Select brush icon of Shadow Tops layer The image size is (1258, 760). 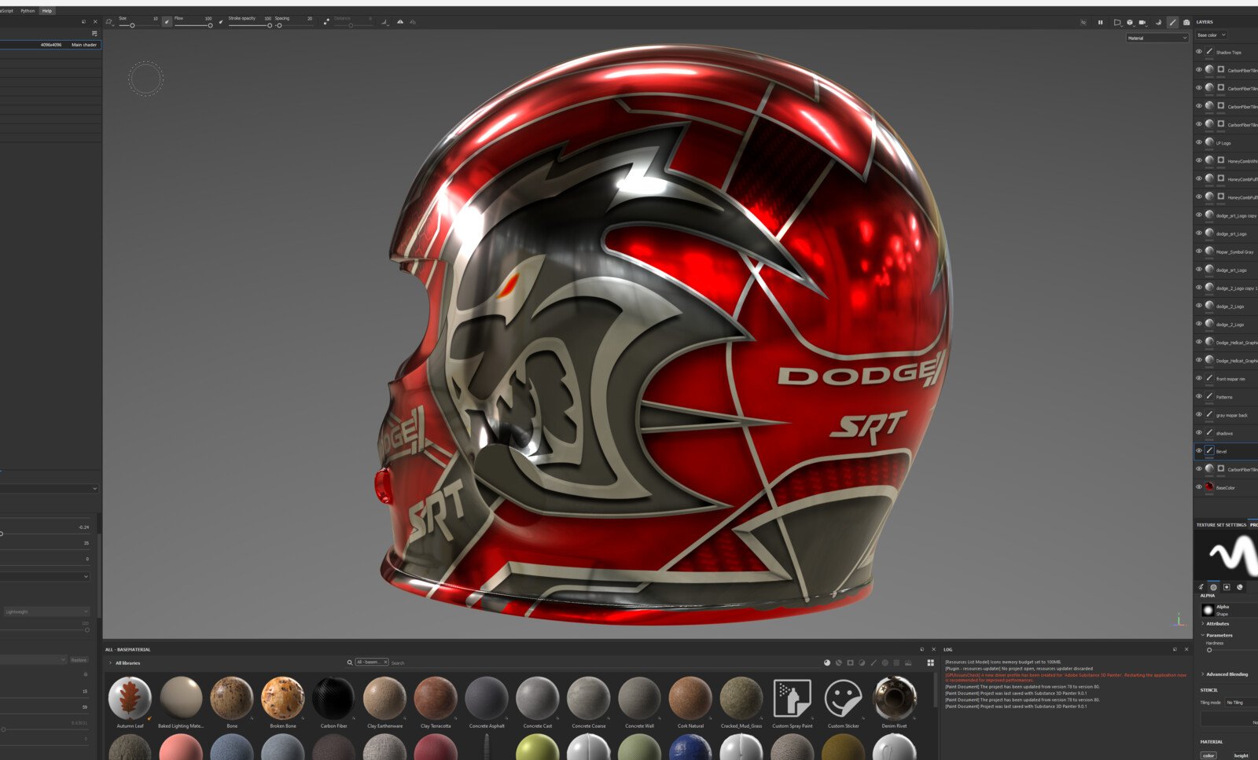1209,52
